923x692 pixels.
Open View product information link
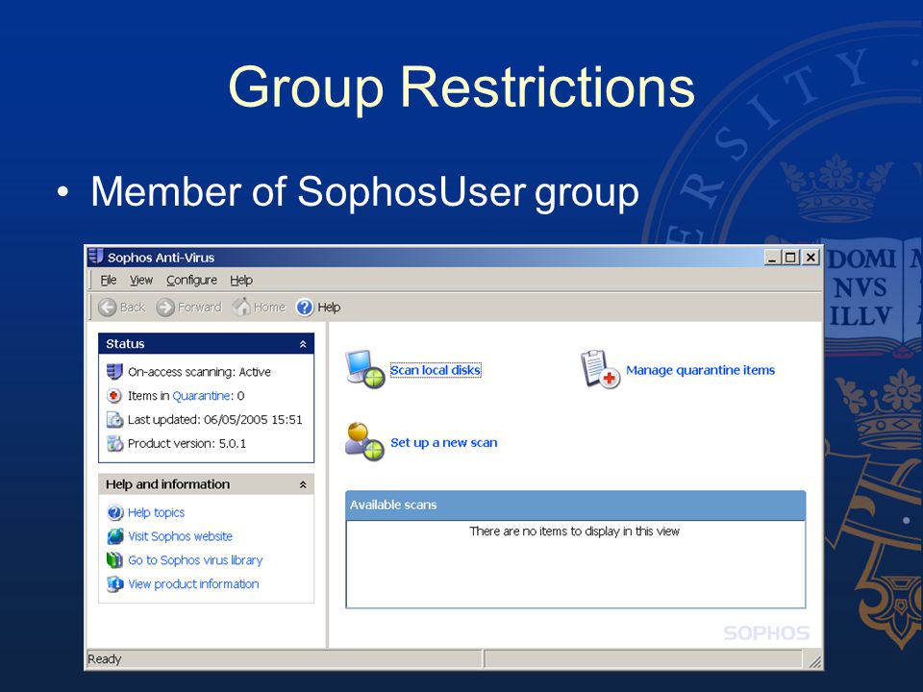[193, 583]
